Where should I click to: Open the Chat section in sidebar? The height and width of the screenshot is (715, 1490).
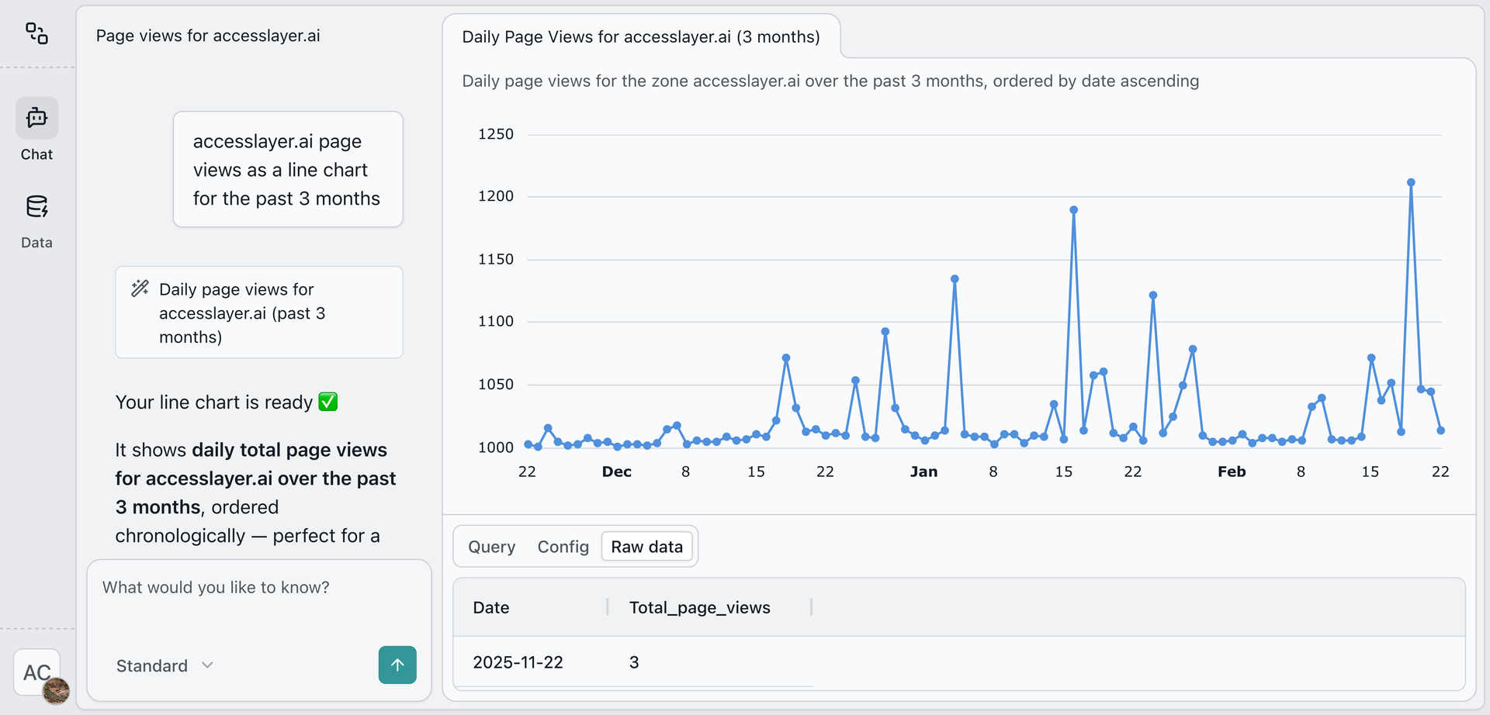pyautogui.click(x=36, y=130)
